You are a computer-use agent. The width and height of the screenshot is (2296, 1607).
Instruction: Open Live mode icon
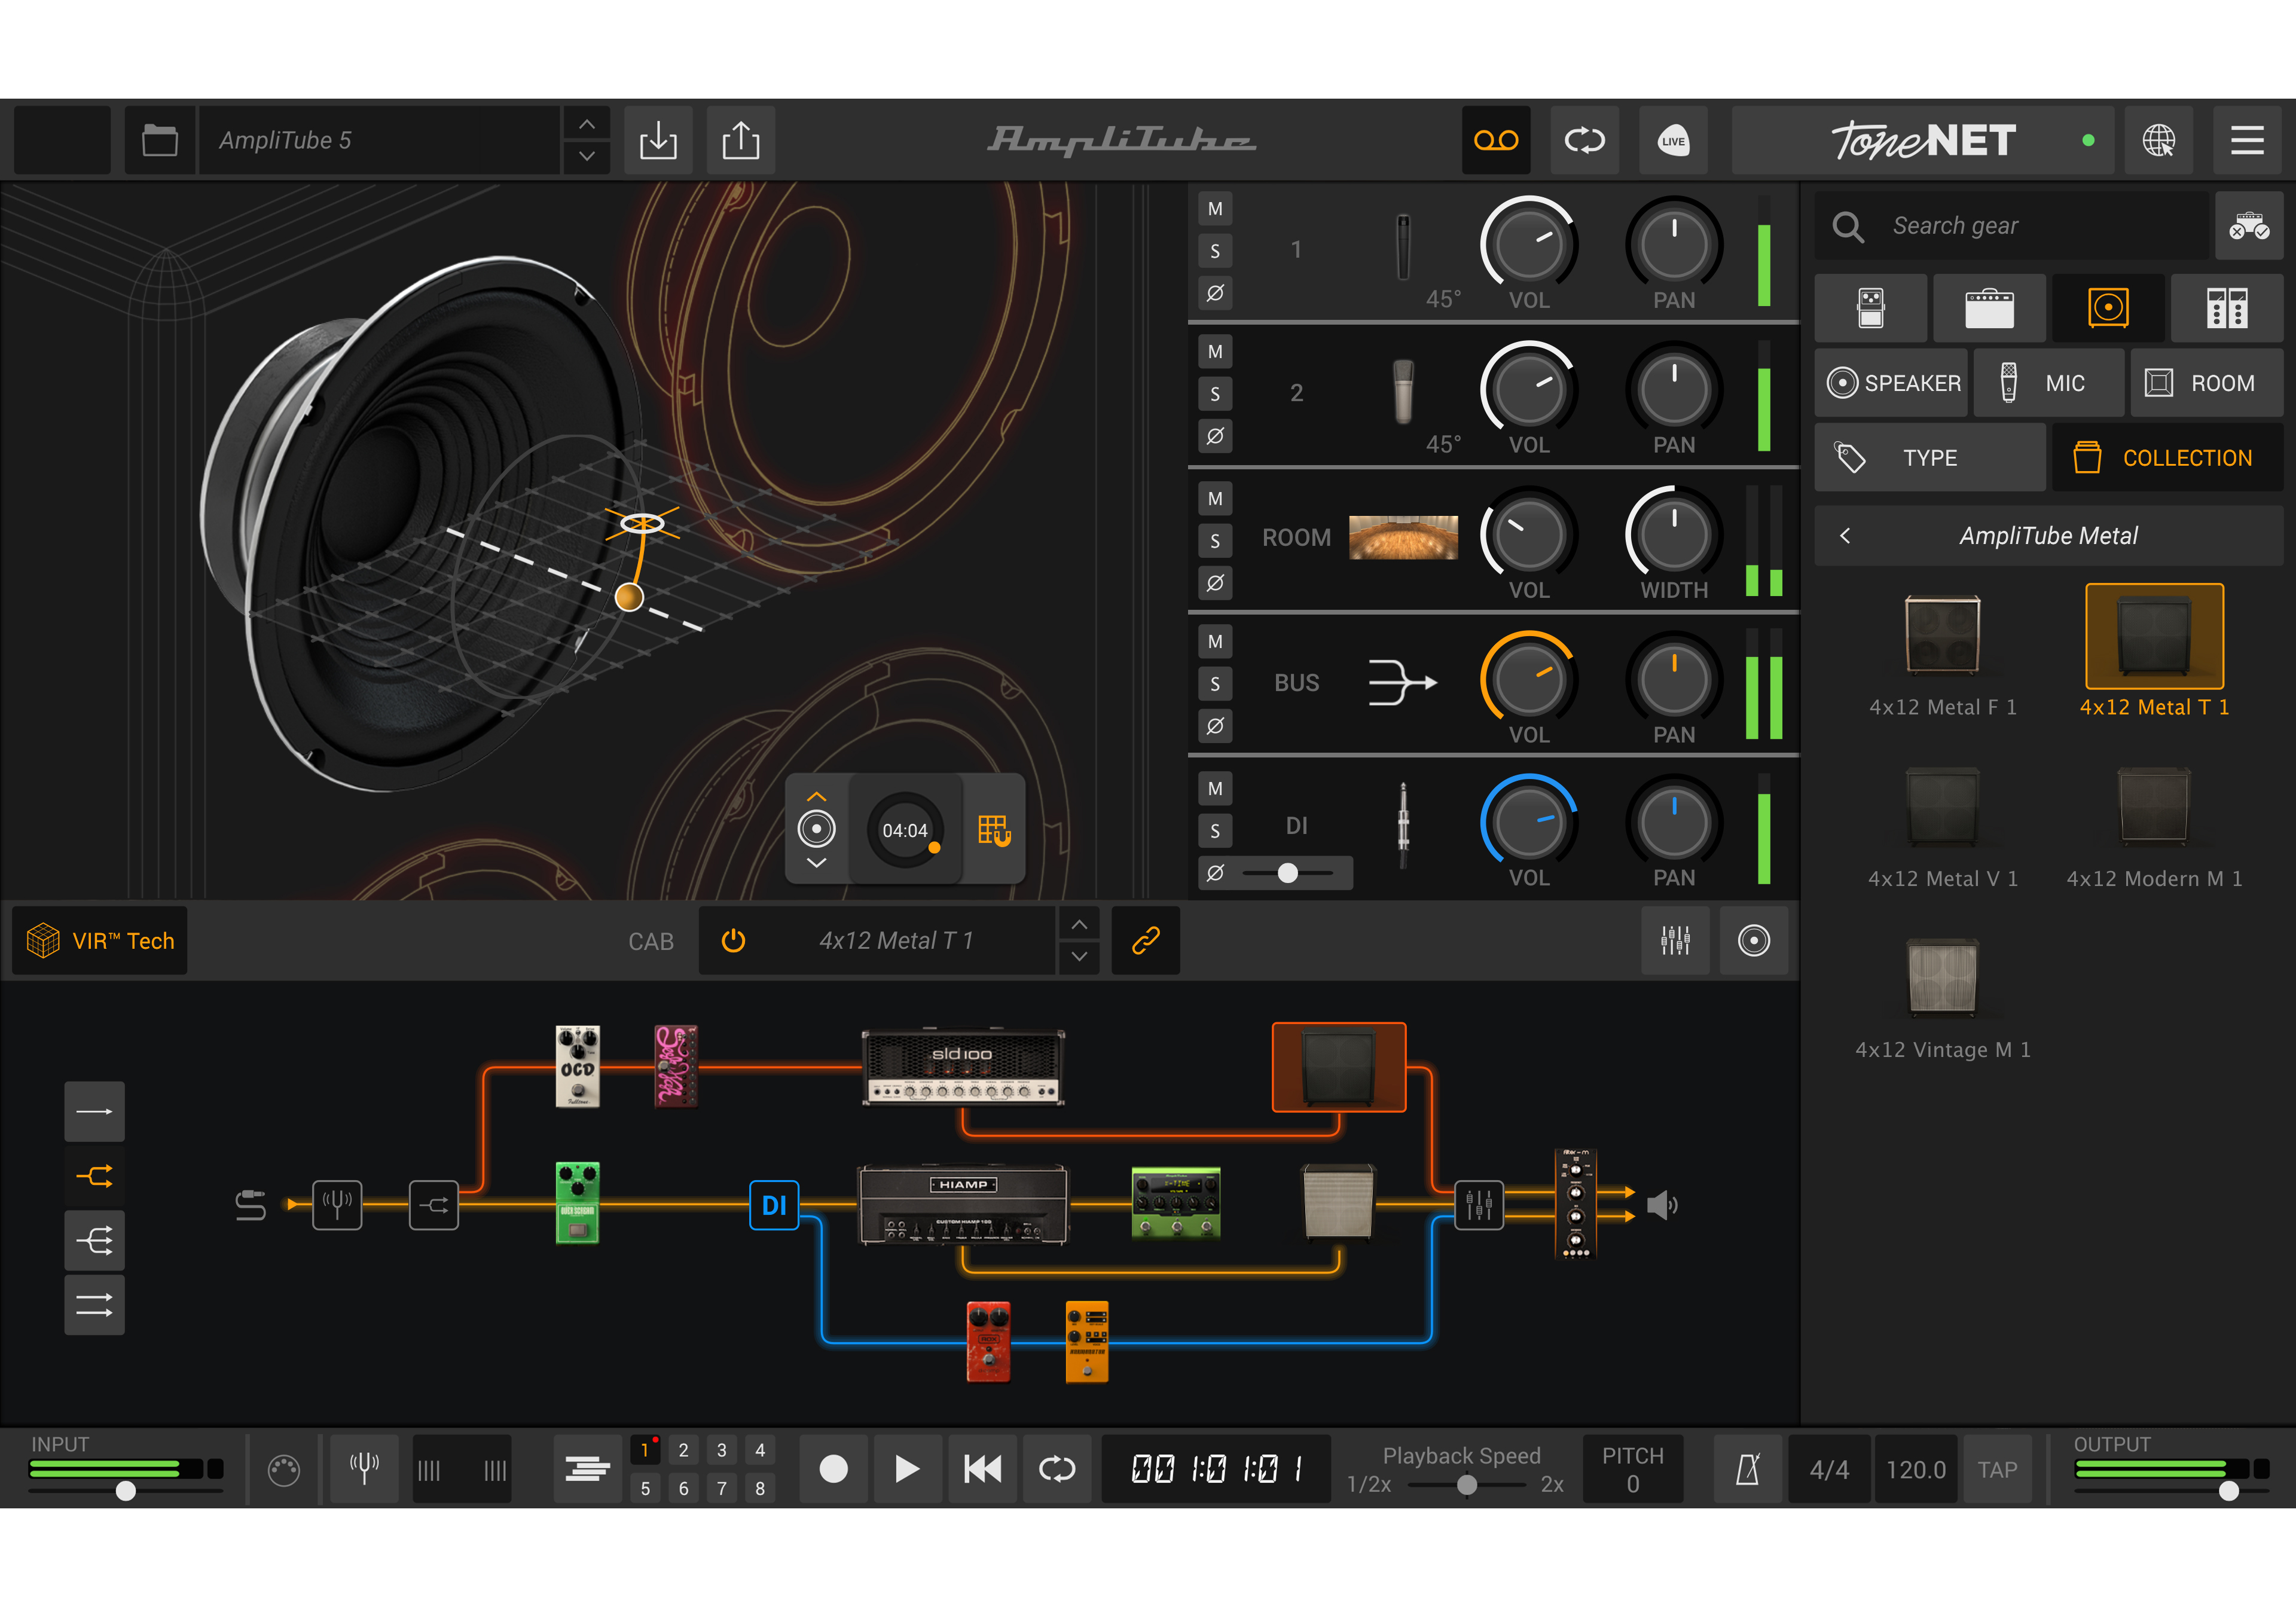[1673, 140]
